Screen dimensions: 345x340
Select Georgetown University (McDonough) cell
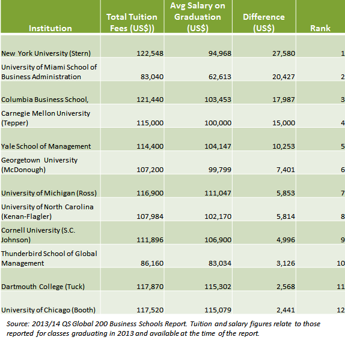pos(50,163)
